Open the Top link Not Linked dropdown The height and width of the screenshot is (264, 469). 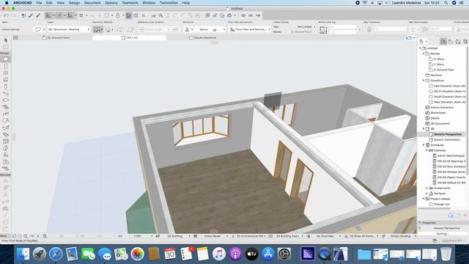click(306, 26)
